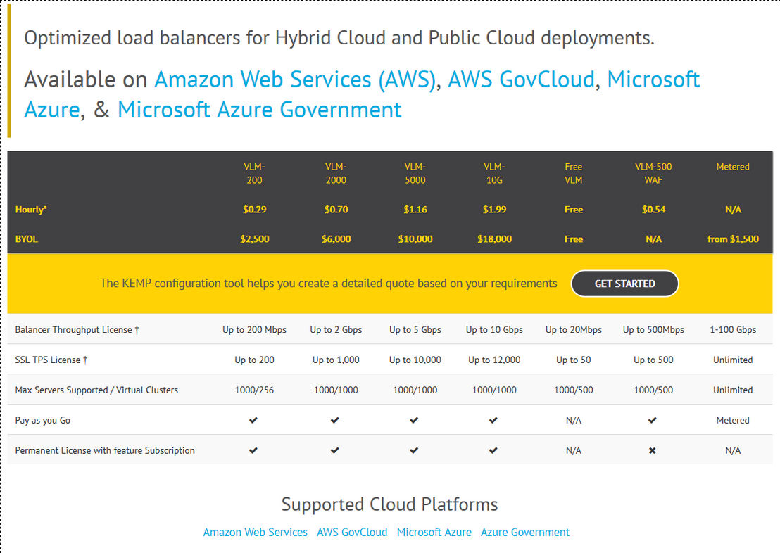Click the $2,500 BYOL price
The image size is (780, 553).
click(255, 239)
